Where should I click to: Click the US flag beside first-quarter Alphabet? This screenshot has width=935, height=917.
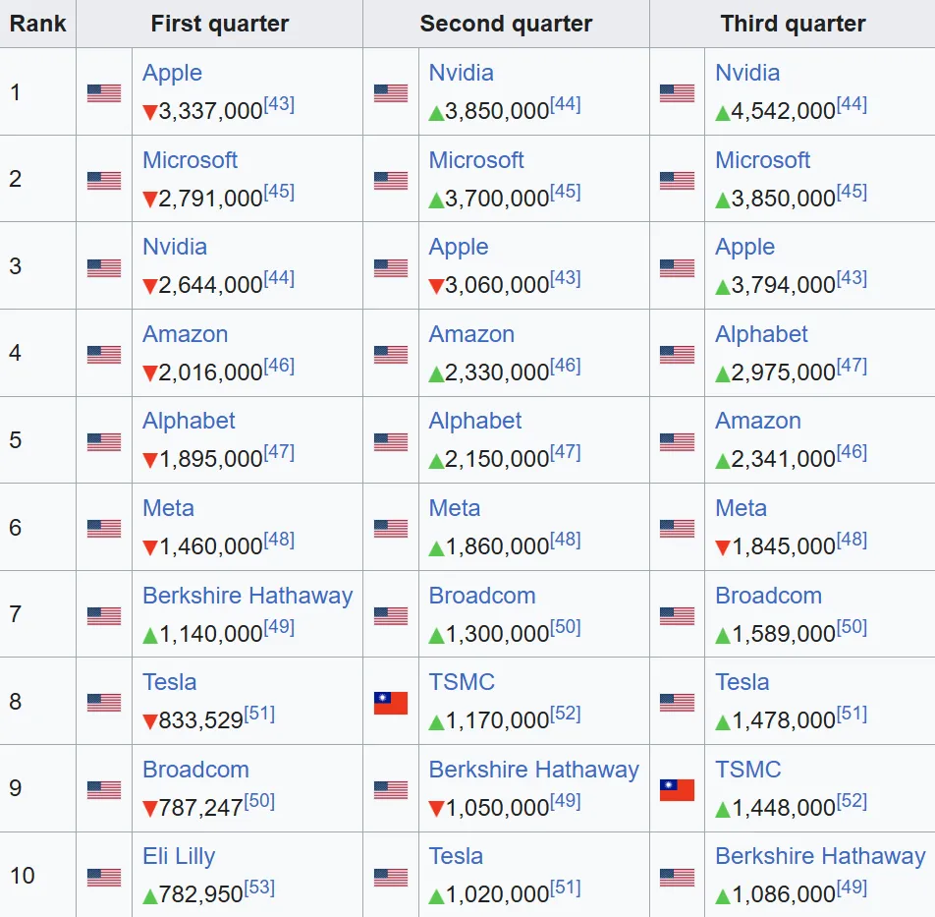[104, 441]
